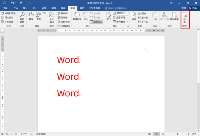The height and width of the screenshot is (136, 200).
Task: Click the 共享 share button
Action: (x=192, y=8)
